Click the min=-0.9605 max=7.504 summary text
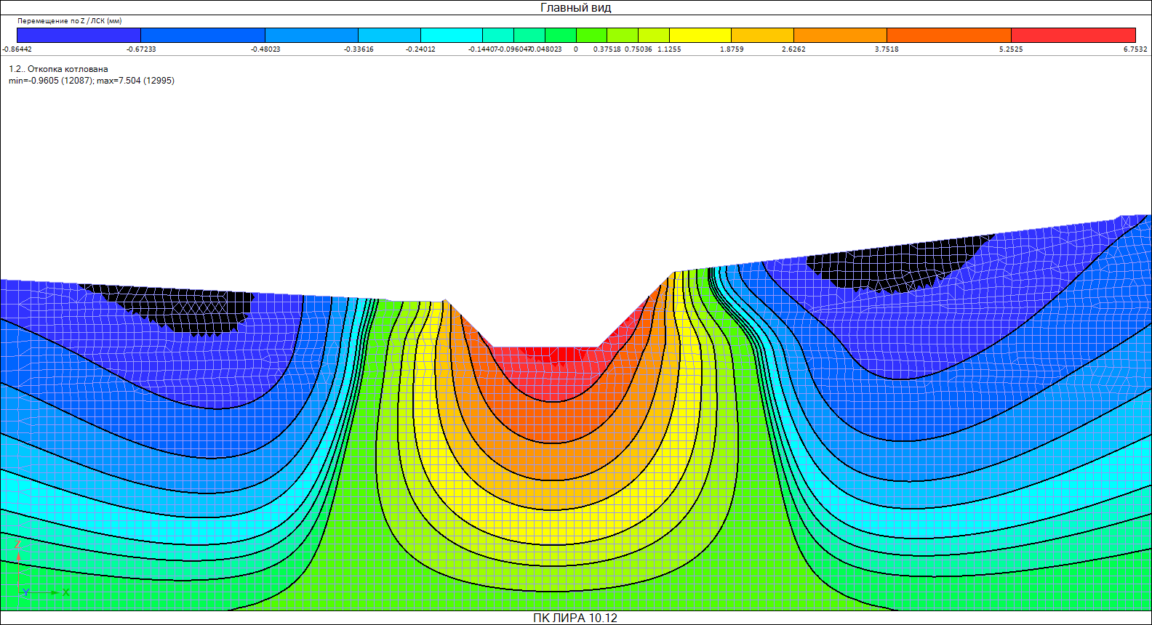 point(92,81)
